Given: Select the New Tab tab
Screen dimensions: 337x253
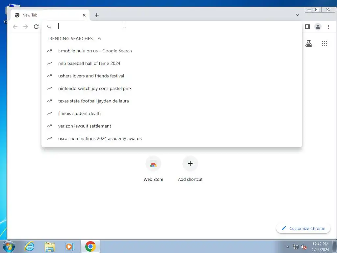Looking at the screenshot, I should pyautogui.click(x=50, y=15).
